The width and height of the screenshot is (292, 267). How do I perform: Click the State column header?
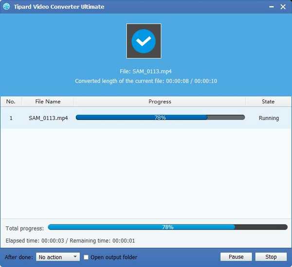268,102
